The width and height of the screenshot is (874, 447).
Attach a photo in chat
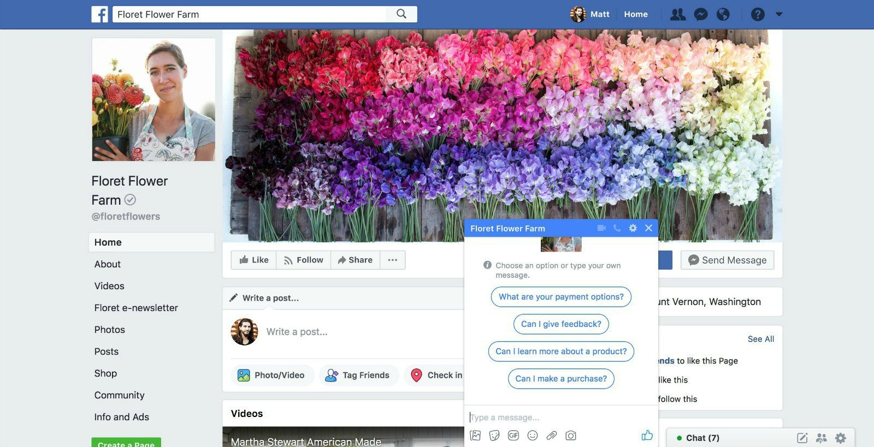(x=475, y=436)
